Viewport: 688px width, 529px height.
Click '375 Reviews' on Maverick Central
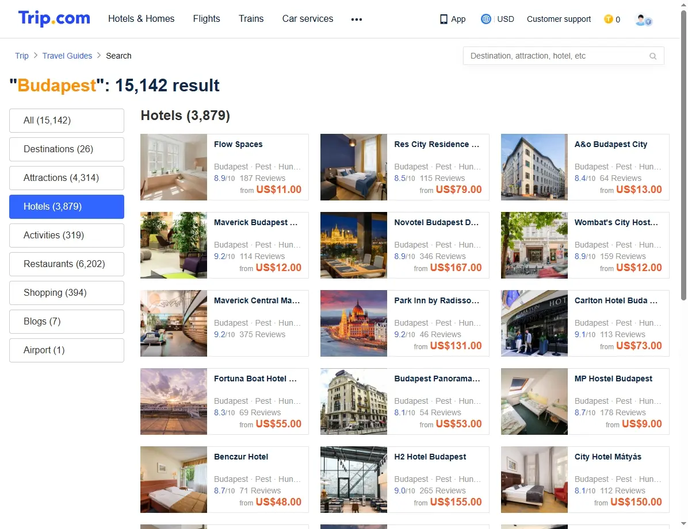click(262, 334)
